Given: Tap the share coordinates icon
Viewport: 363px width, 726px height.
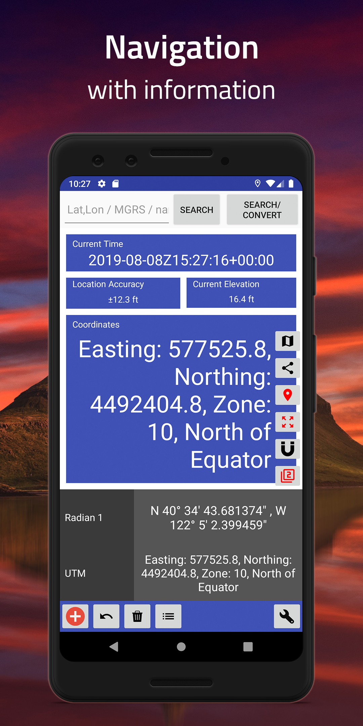Looking at the screenshot, I should click(x=287, y=368).
